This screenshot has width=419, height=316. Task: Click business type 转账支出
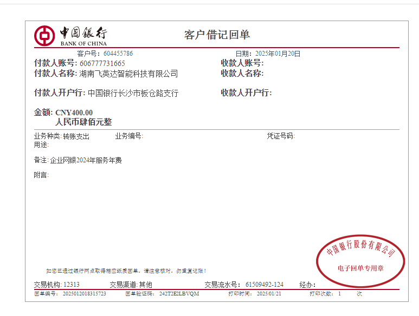76,136
